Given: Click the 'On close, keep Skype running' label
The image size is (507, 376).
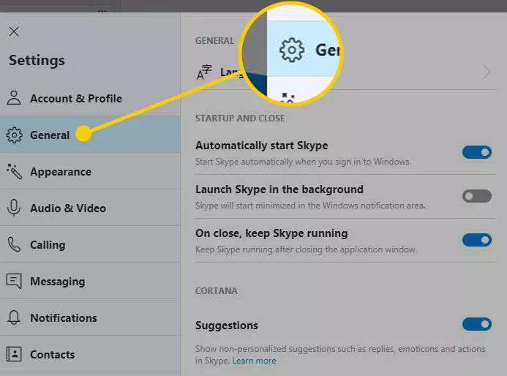Looking at the screenshot, I should 271,233.
